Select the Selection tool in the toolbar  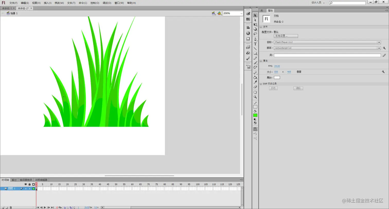tap(255, 15)
